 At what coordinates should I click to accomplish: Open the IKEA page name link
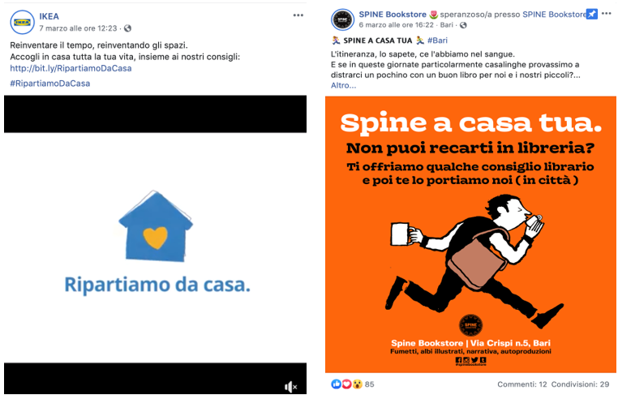49,16
